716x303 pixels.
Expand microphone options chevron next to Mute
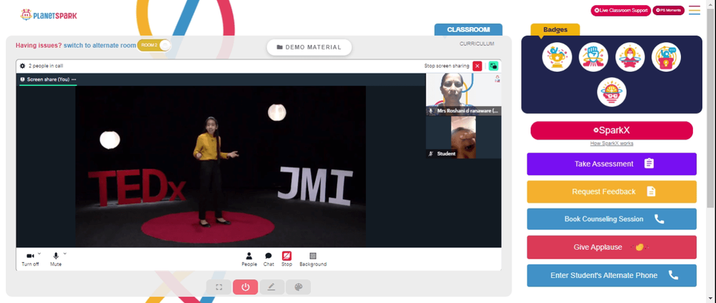[x=64, y=253]
